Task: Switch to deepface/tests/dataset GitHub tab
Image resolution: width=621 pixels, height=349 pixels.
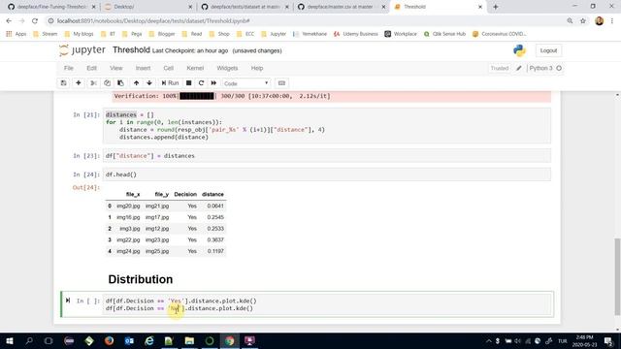Action: coord(245,7)
